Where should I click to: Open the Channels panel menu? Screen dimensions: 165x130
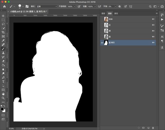(157, 13)
